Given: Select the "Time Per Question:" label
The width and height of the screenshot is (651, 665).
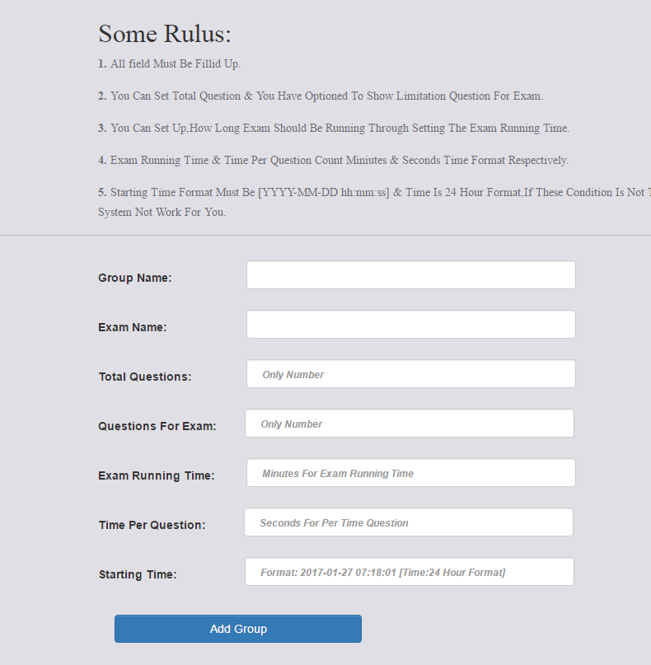Looking at the screenshot, I should point(152,525).
